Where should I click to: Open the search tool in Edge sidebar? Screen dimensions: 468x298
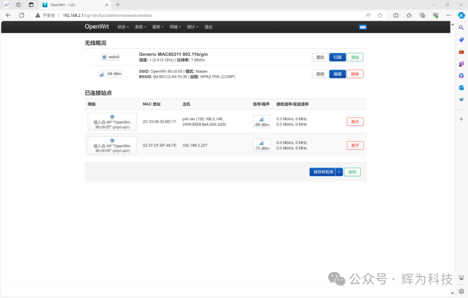(461, 27)
